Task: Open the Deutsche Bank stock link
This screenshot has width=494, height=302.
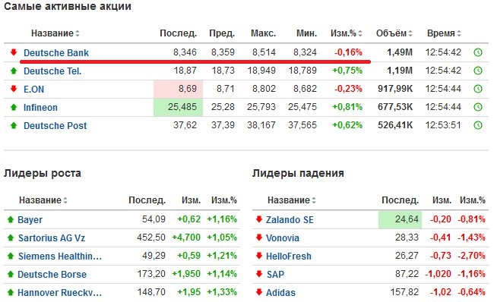Action: [56, 53]
